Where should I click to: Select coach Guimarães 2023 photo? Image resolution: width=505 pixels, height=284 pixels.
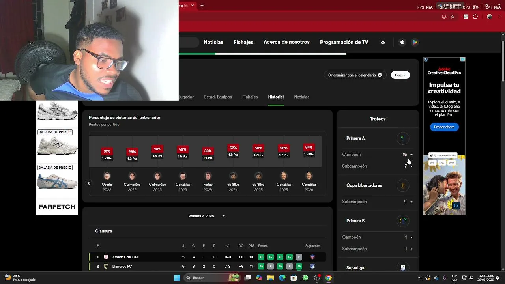pos(157,176)
